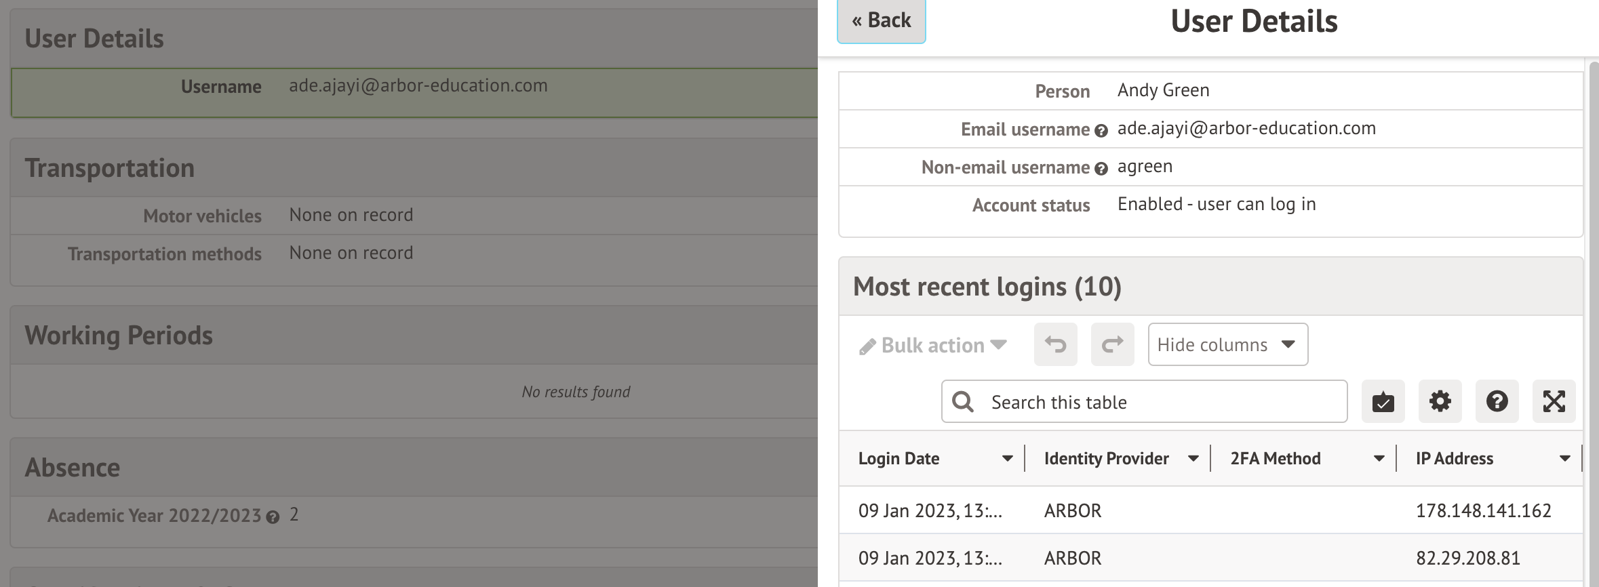Click help icon beside Email username

tap(1101, 131)
